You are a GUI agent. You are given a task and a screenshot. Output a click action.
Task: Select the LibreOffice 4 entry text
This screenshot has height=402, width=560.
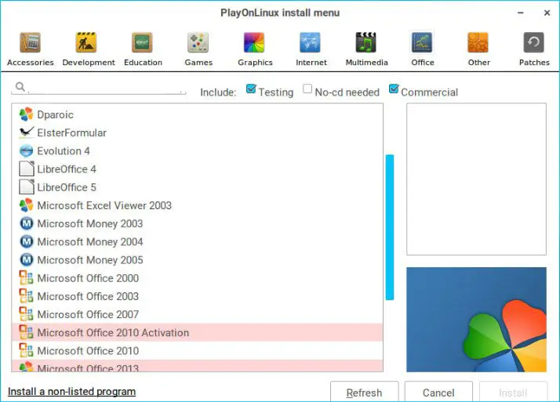coord(67,169)
